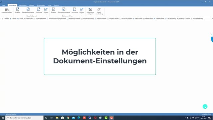Open OP-Verwaltung shortcut
Image resolution: width=213 pixels, height=120 pixels.
[x=170, y=19]
